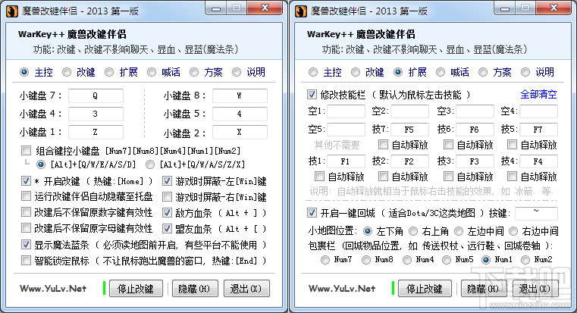Enable 自动释放 checkbox under 技7
The height and width of the screenshot is (313, 577).
[383, 145]
